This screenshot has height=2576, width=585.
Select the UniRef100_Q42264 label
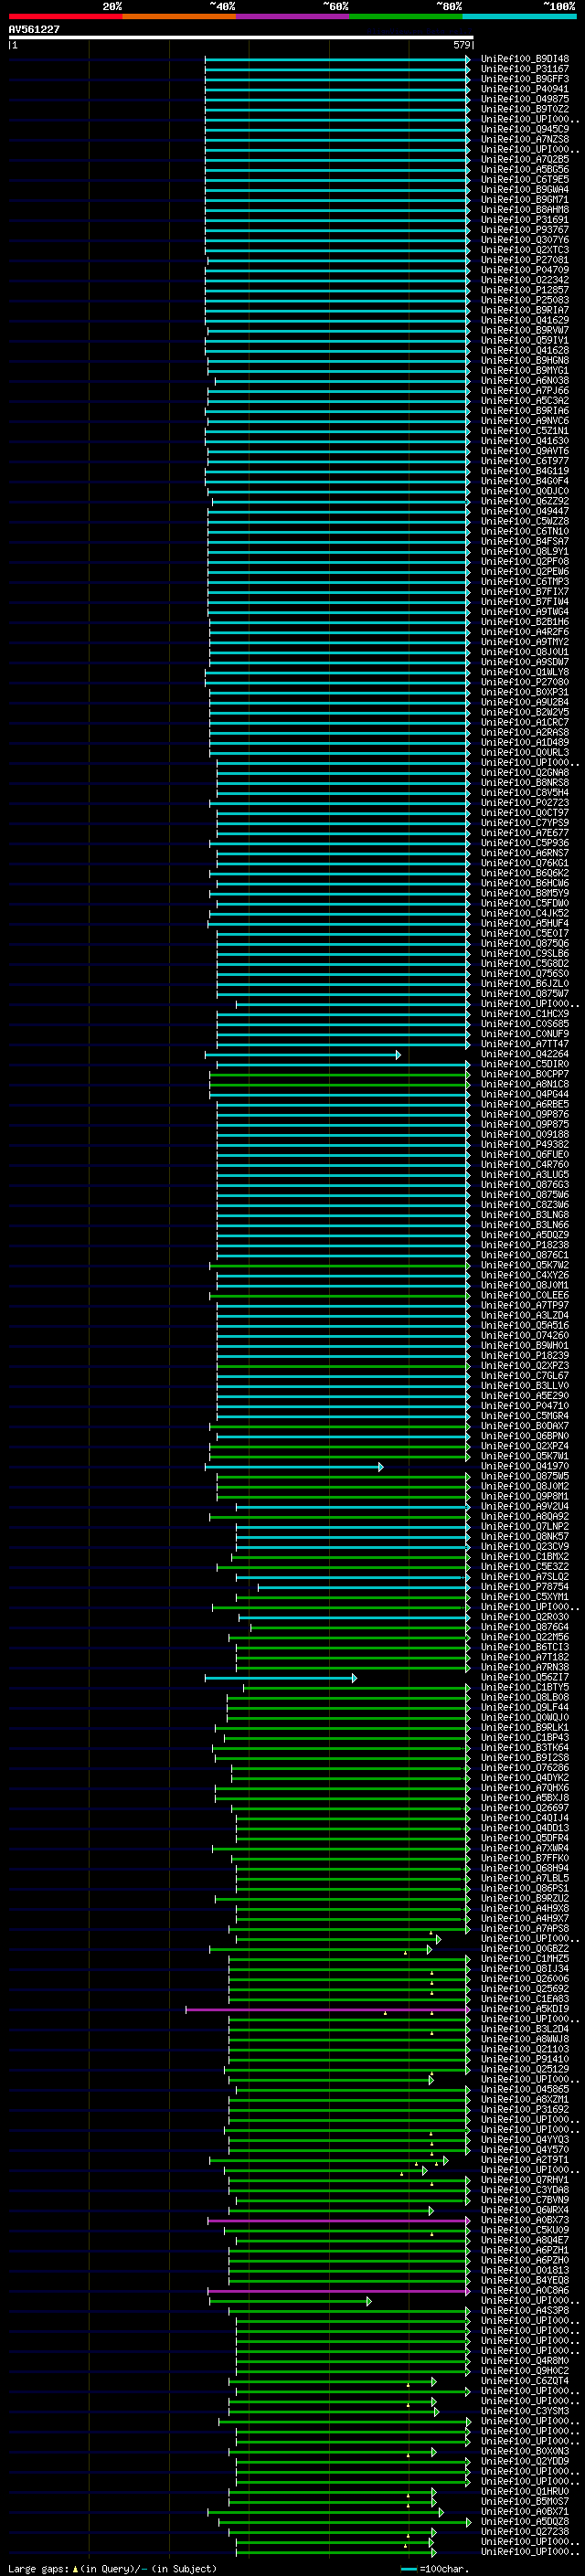525,1054
